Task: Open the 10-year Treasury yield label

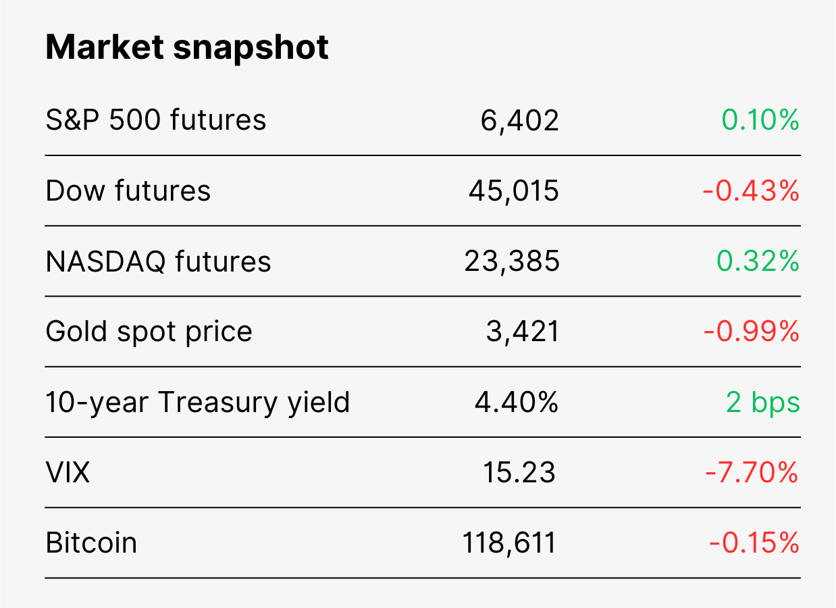Action: [x=198, y=403]
